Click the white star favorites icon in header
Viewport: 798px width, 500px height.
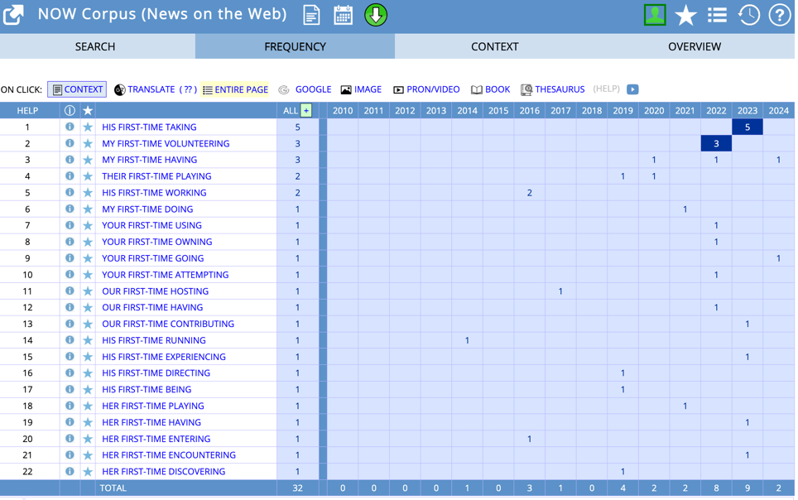685,15
